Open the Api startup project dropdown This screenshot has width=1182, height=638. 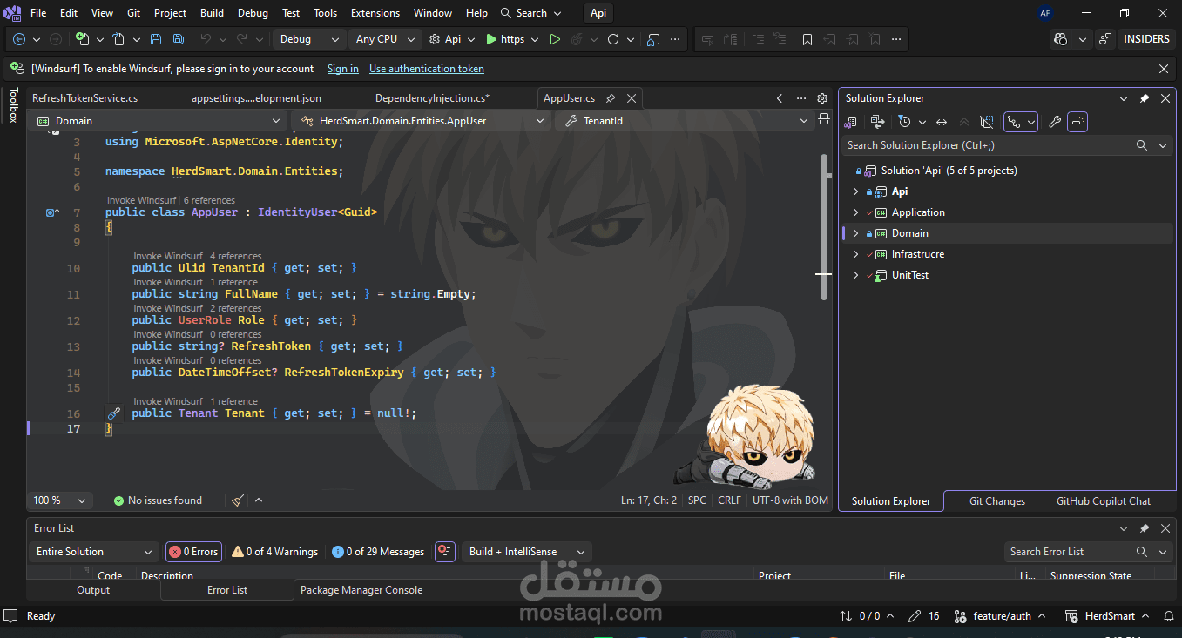452,39
